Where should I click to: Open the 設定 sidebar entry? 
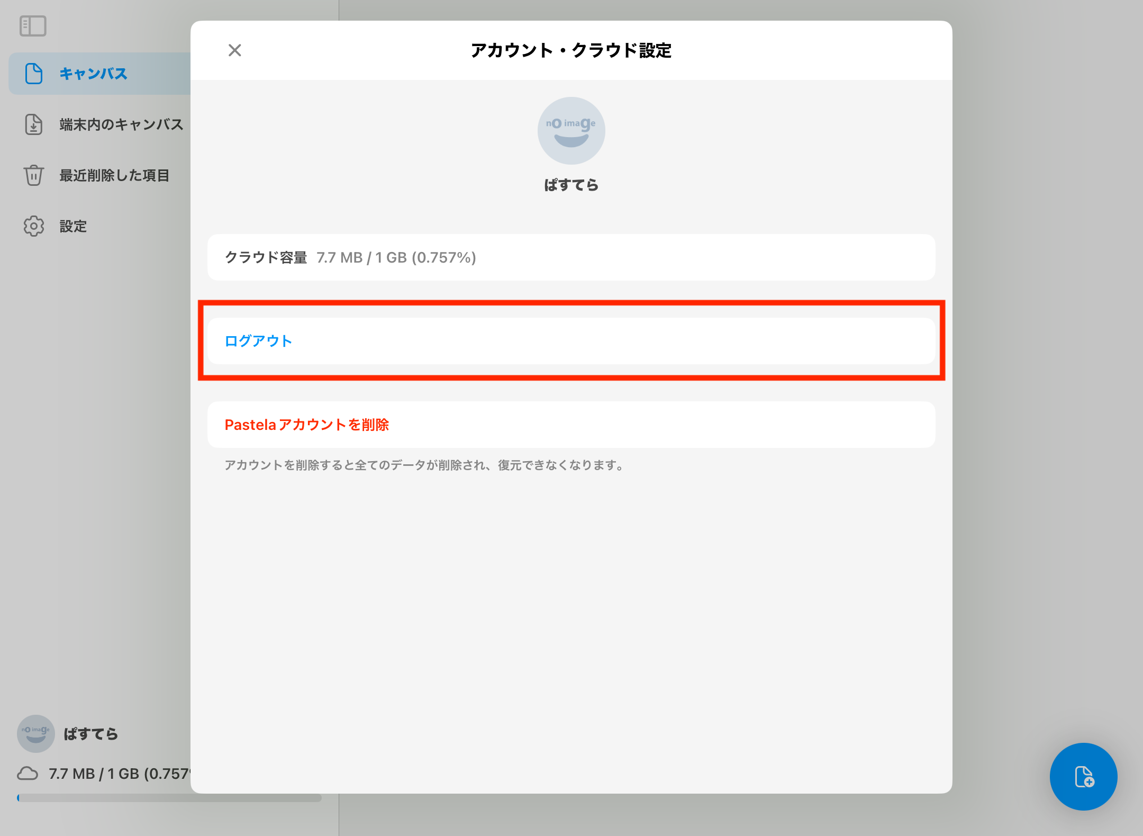(x=72, y=226)
